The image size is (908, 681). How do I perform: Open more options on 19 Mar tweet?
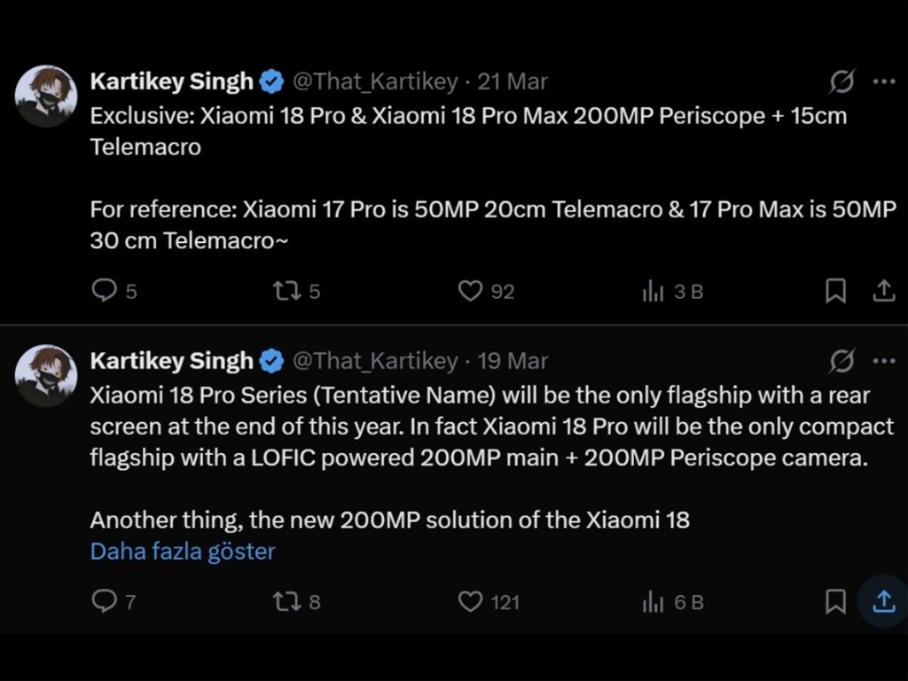coord(884,361)
